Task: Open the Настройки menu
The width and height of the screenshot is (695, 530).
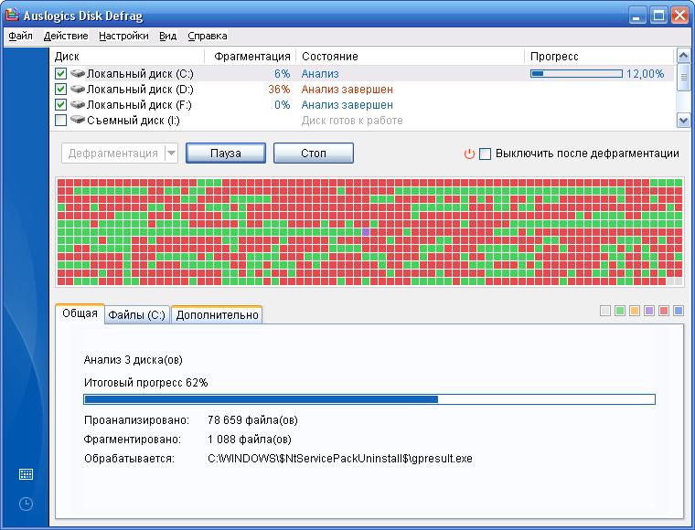Action: click(123, 36)
